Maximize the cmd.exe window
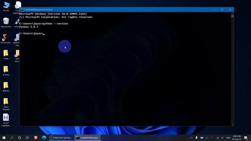The width and height of the screenshot is (251, 141). 222,9
